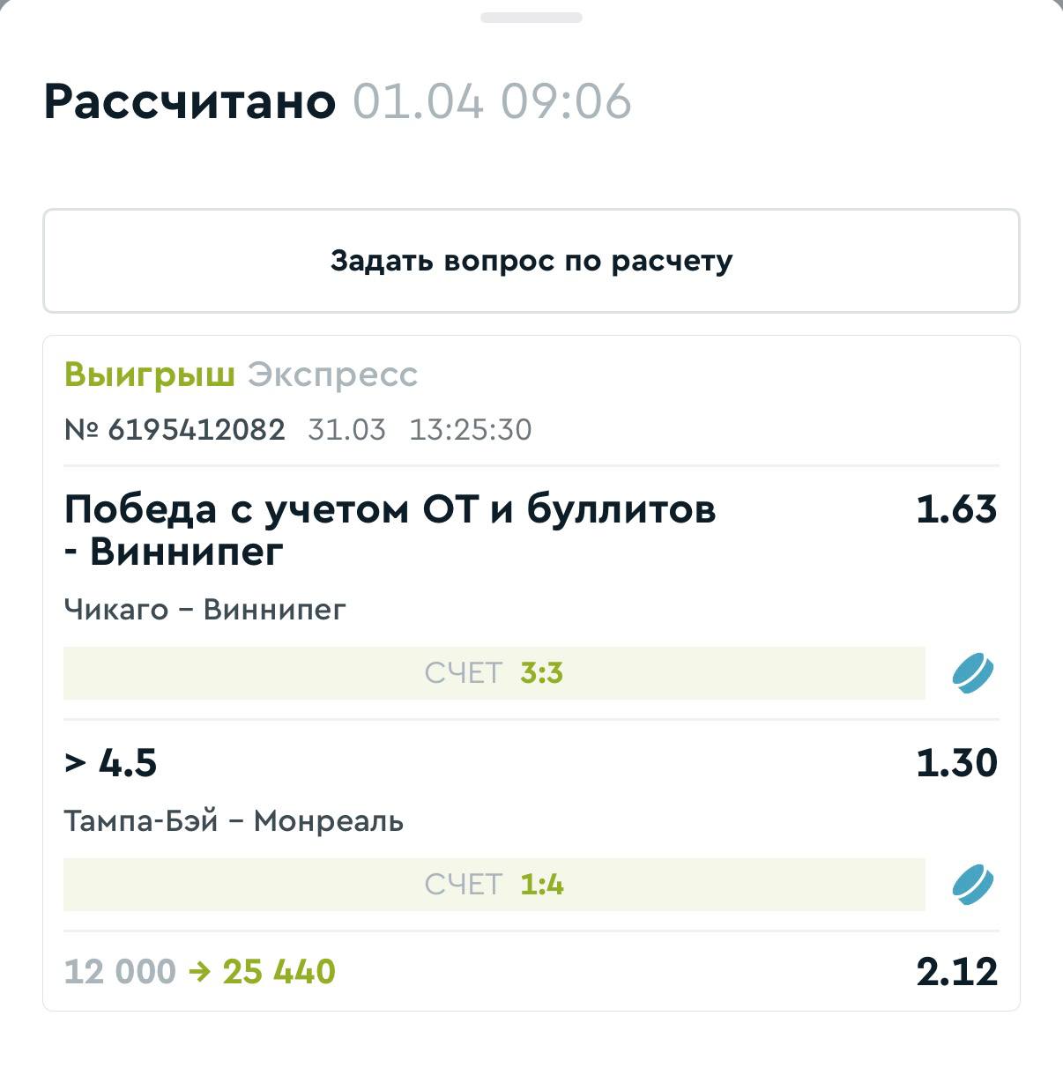The height and width of the screenshot is (1075, 1063).
Task: Click the bet placement time 13:25:30
Action: point(470,430)
